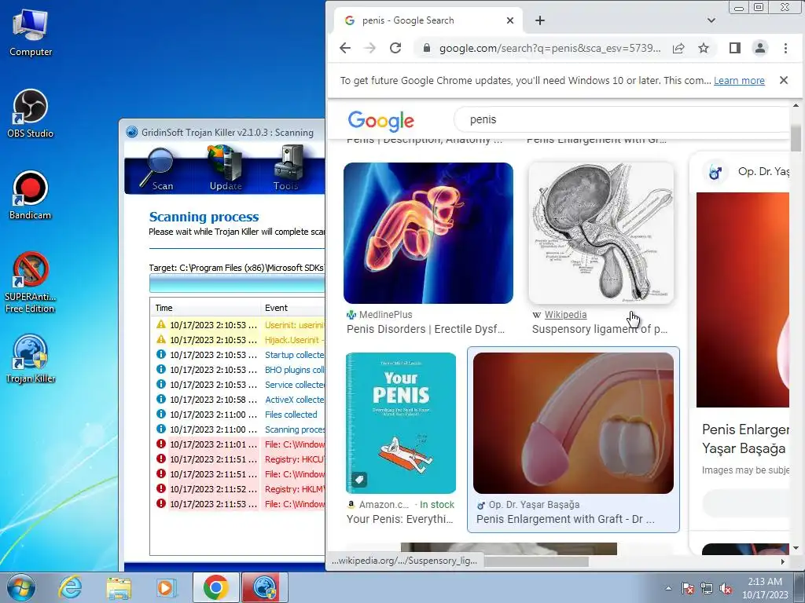Click the Amazon result title text
The width and height of the screenshot is (805, 603).
pos(400,519)
